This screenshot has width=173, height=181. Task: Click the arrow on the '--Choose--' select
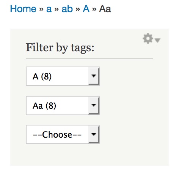tap(94, 135)
